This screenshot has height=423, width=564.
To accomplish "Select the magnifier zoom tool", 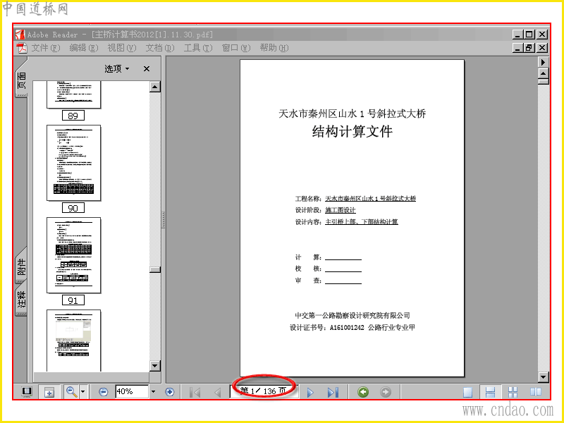I will 72,392.
